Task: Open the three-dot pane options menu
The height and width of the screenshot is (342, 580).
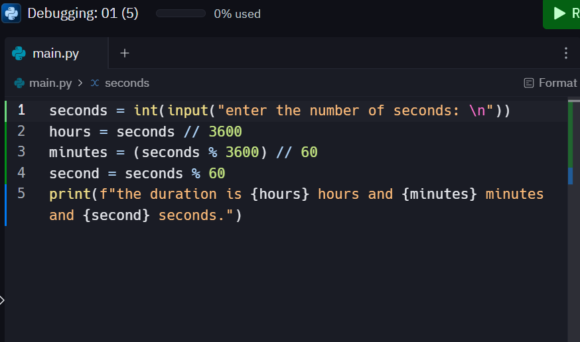Action: pyautogui.click(x=566, y=53)
